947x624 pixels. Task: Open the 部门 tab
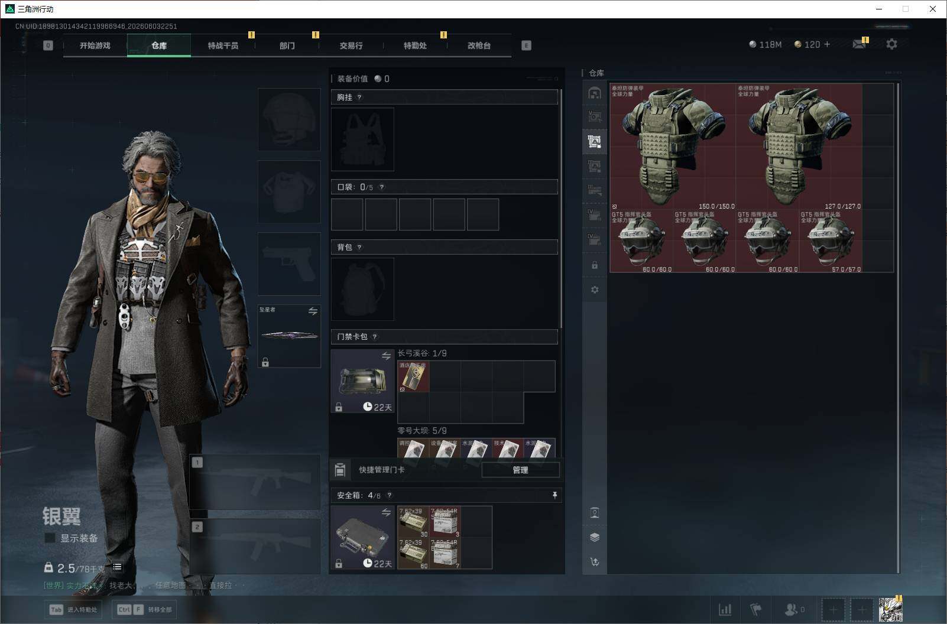click(x=287, y=45)
